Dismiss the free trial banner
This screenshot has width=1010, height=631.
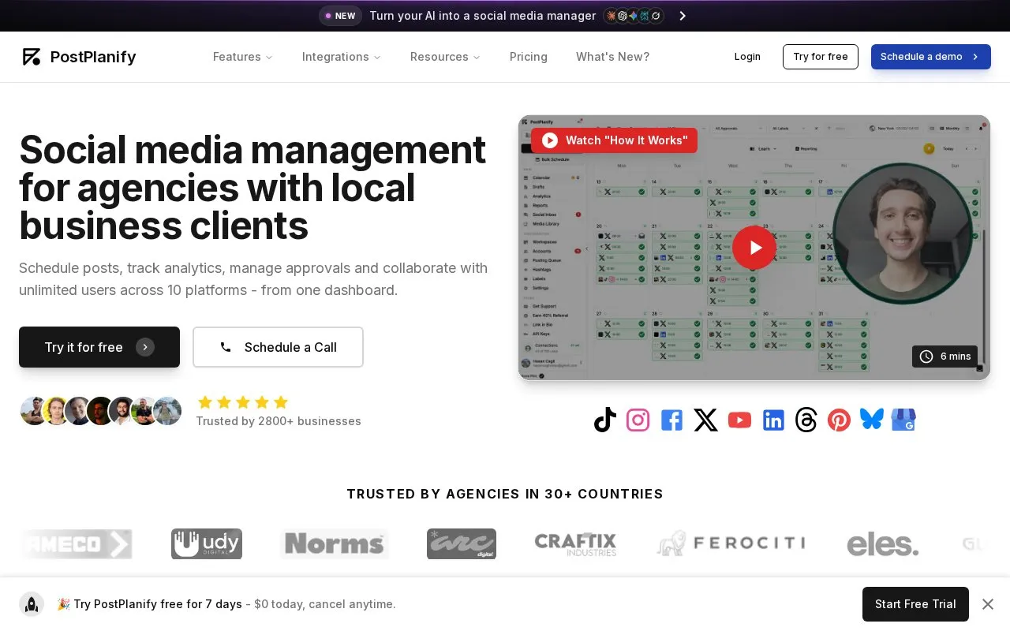click(x=988, y=604)
